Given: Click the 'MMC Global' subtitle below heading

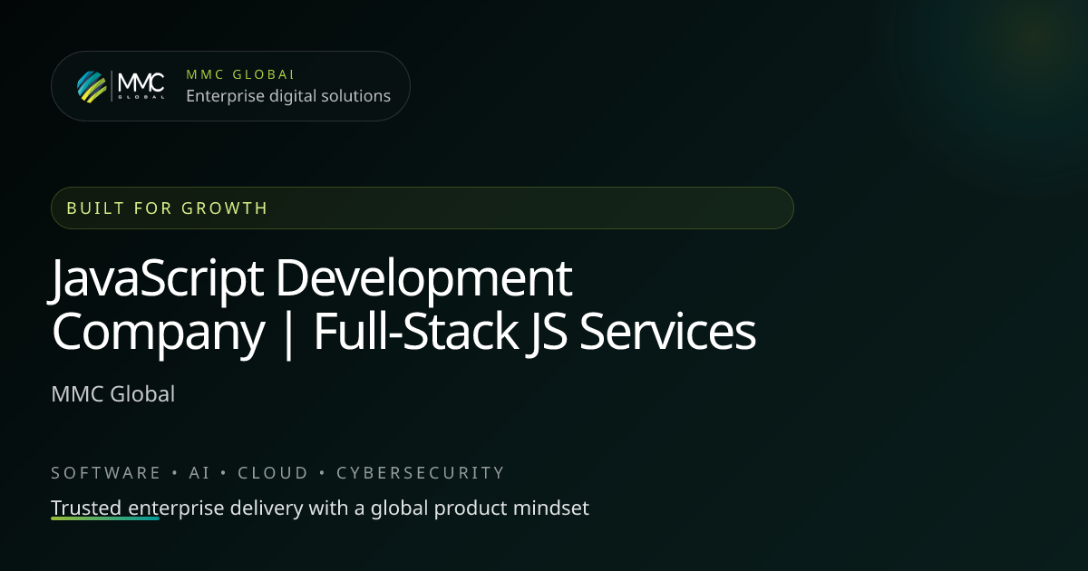Looking at the screenshot, I should coord(113,394).
